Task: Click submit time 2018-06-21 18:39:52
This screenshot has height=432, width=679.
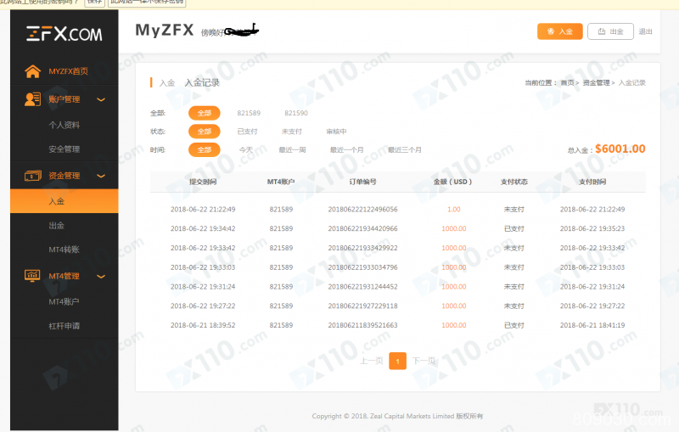Action: pyautogui.click(x=203, y=325)
